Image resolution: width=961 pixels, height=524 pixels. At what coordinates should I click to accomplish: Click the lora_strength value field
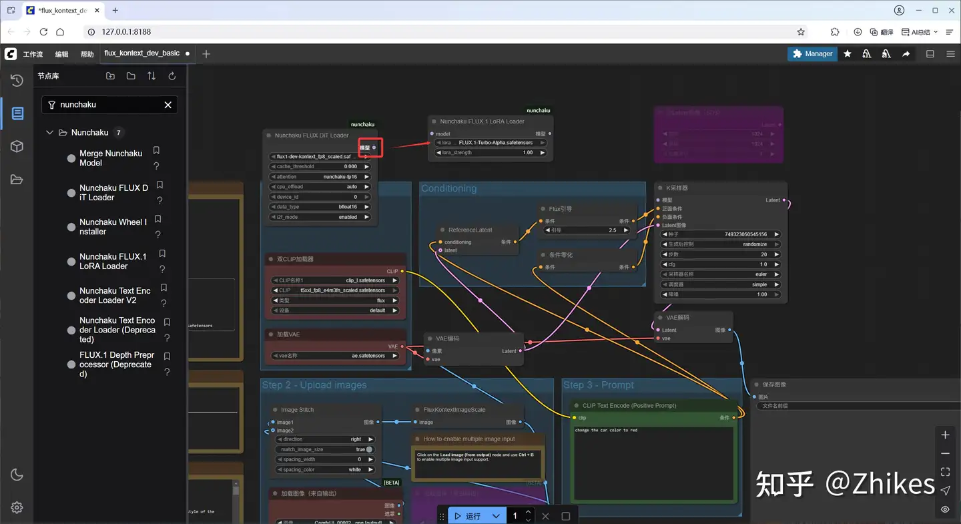(x=491, y=153)
